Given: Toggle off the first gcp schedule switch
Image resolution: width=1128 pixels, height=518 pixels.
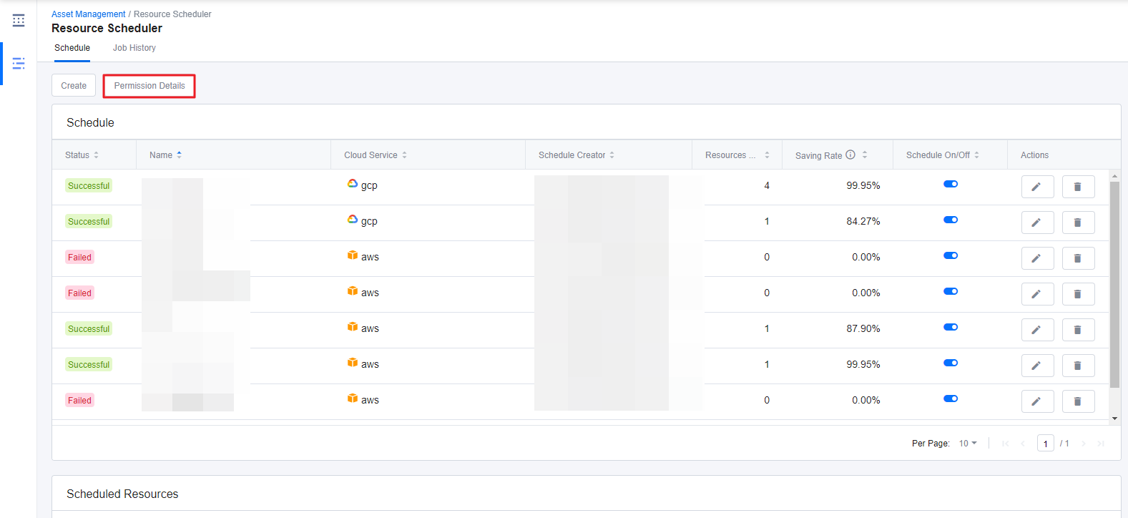Looking at the screenshot, I should 950,184.
